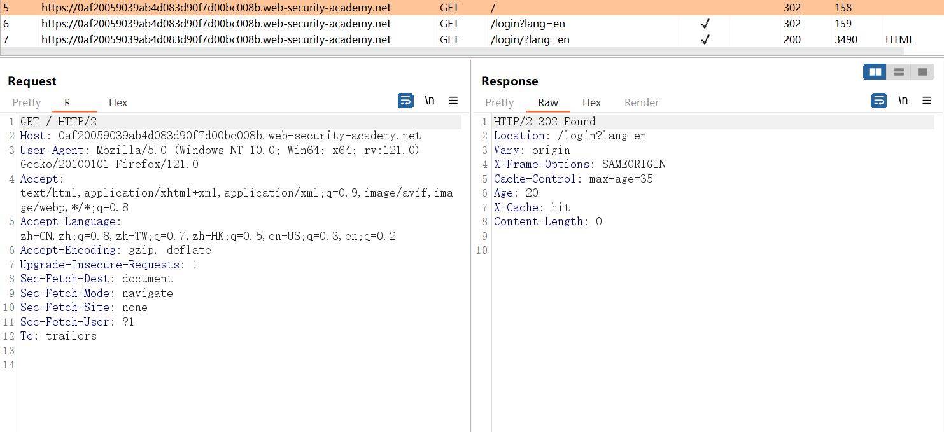Open the Response panel options menu
This screenshot has height=432, width=944.
pyautogui.click(x=927, y=101)
